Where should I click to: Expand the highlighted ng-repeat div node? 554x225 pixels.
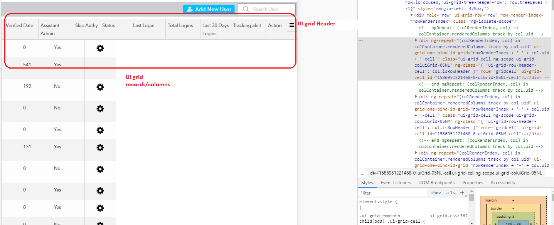(x=416, y=40)
